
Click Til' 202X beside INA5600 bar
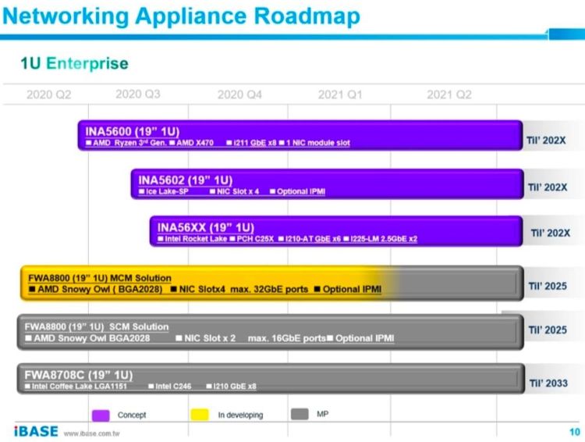(x=546, y=141)
